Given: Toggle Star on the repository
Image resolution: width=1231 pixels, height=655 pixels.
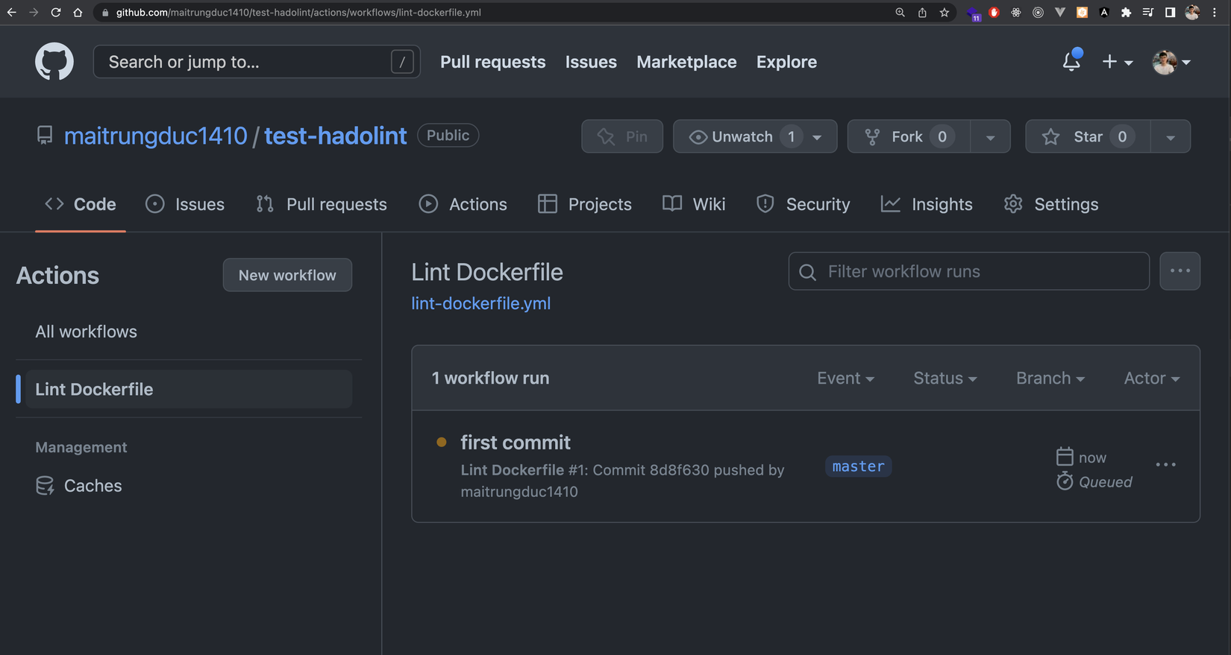Looking at the screenshot, I should tap(1088, 136).
